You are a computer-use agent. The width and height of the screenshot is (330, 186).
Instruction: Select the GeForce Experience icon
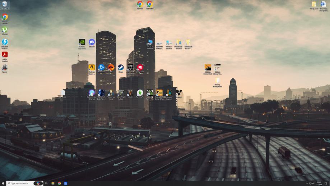(x=82, y=42)
